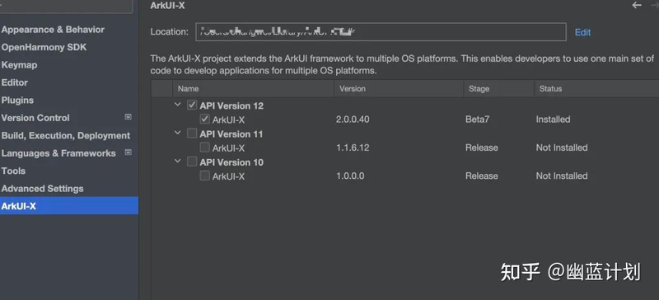The width and height of the screenshot is (659, 300).
Task: Click the Version column header
Action: coord(353,89)
